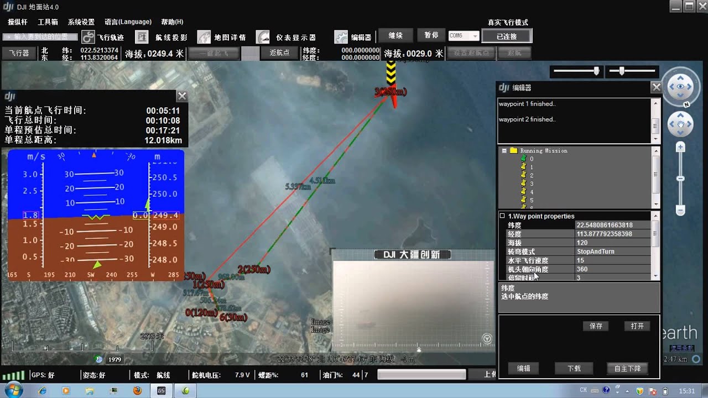Click the Google Earth vertical zoom slider handle
Image resolution: width=708 pixels, height=398 pixels.
coord(681,178)
